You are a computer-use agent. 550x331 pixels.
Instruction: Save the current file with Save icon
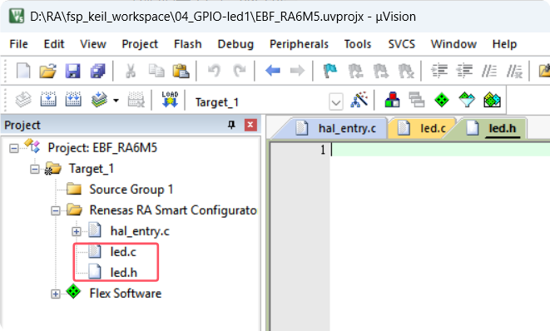click(72, 71)
